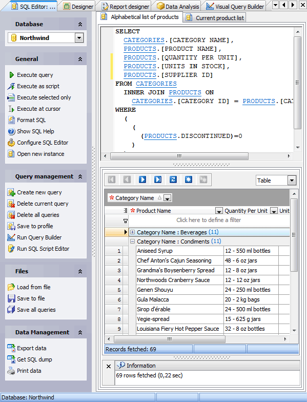Click the Delete all queries icon
This screenshot has width=307, height=402.
click(11, 215)
